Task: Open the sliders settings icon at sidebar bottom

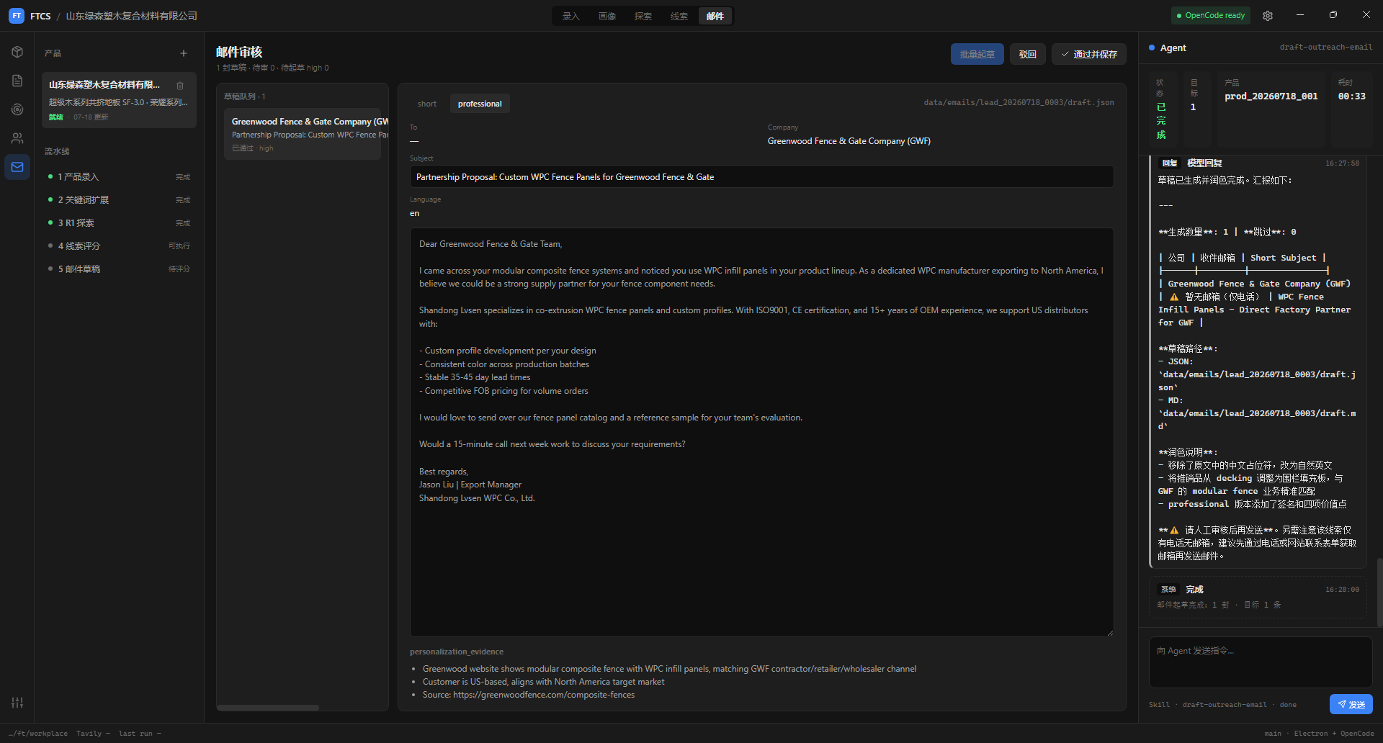Action: coord(17,703)
